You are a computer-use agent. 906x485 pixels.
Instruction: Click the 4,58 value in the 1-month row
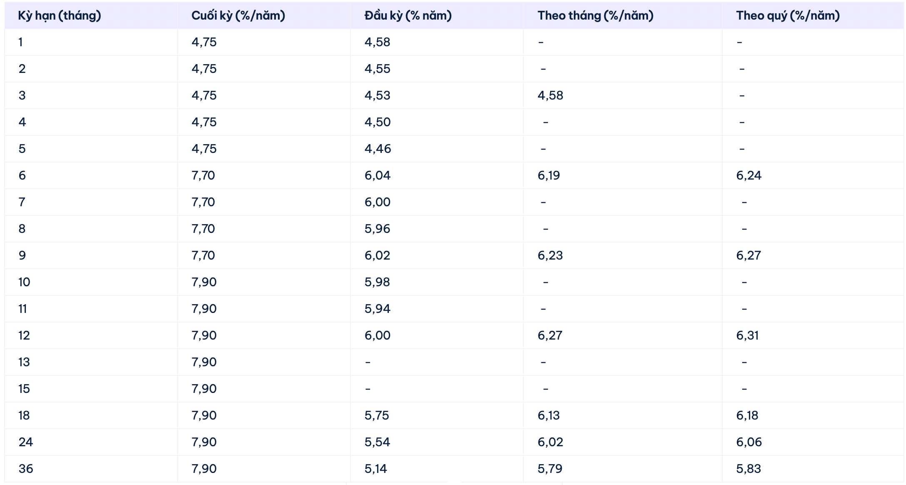point(377,42)
